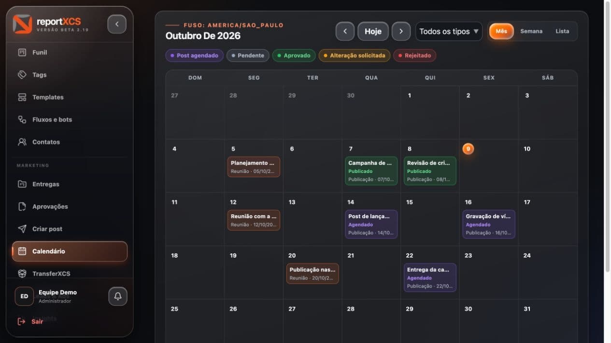Viewport: 611px width, 343px height.
Task: Click the FUSO: AMERICA/SAO_PAULO label
Action: coord(233,25)
